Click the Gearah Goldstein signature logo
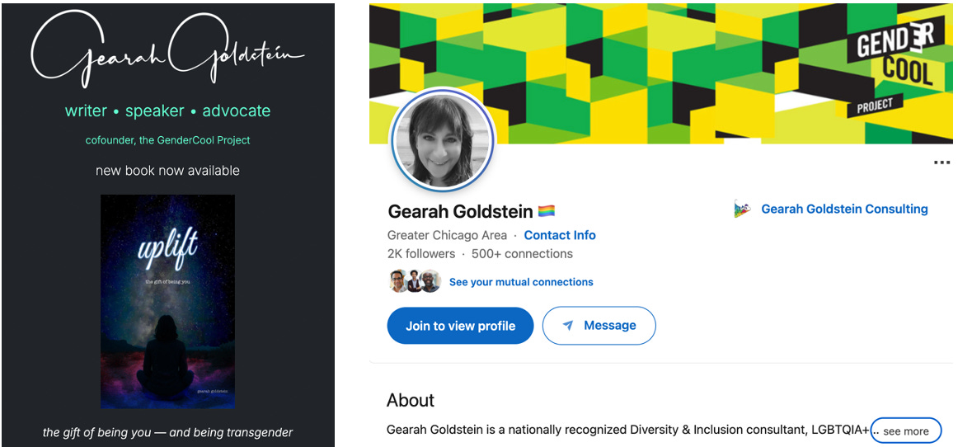The height and width of the screenshot is (447, 958). coord(167,50)
